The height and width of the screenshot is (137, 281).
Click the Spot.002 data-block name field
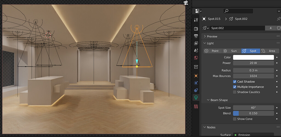(x=237, y=28)
